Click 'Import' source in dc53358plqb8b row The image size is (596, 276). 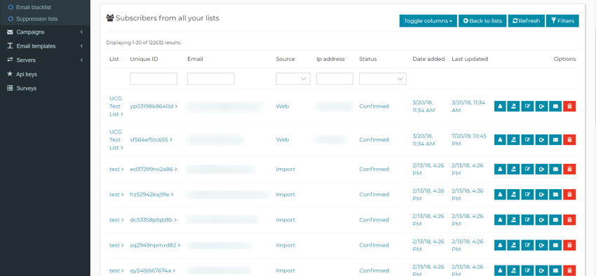(285, 220)
